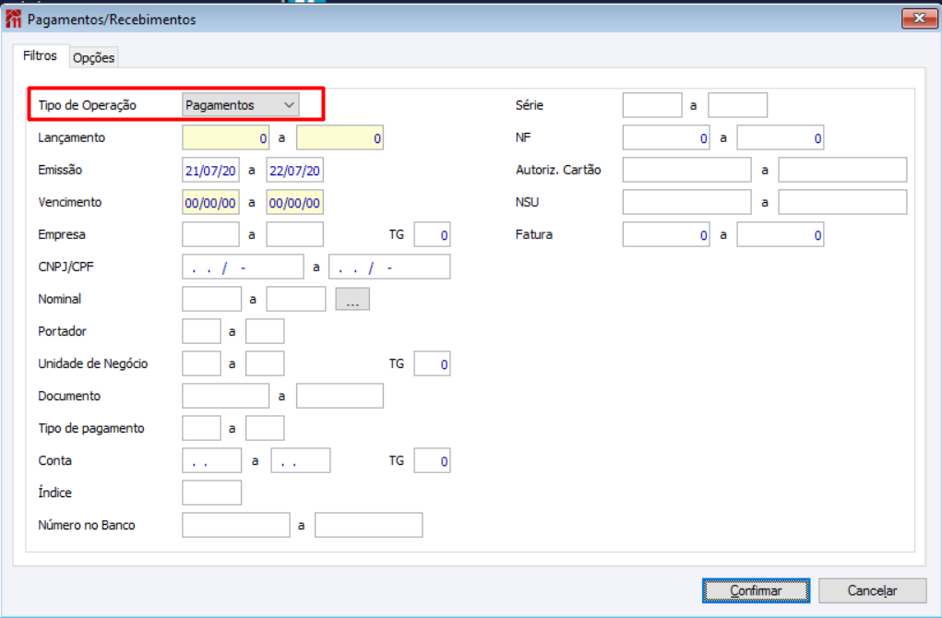Focus the Empresa end field

tap(294, 235)
